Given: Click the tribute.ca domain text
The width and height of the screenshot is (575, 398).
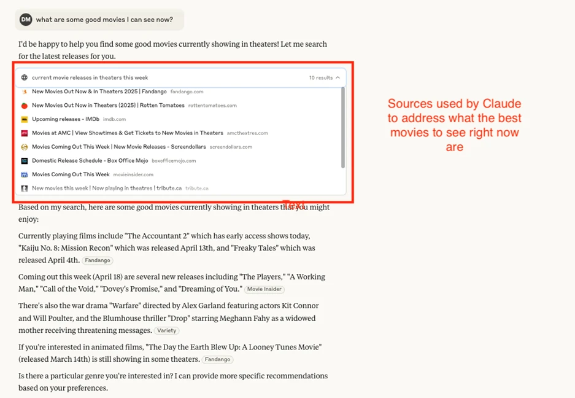Looking at the screenshot, I should pos(197,189).
